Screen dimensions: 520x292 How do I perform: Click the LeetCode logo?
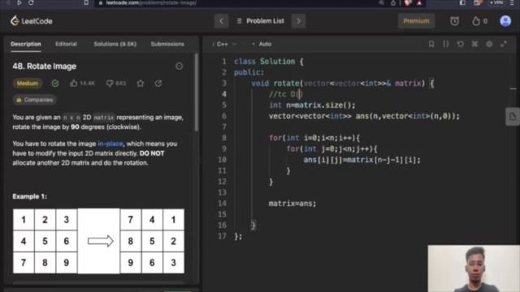[31, 21]
